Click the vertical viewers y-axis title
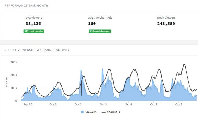The image size is (198, 124). [x=6, y=81]
